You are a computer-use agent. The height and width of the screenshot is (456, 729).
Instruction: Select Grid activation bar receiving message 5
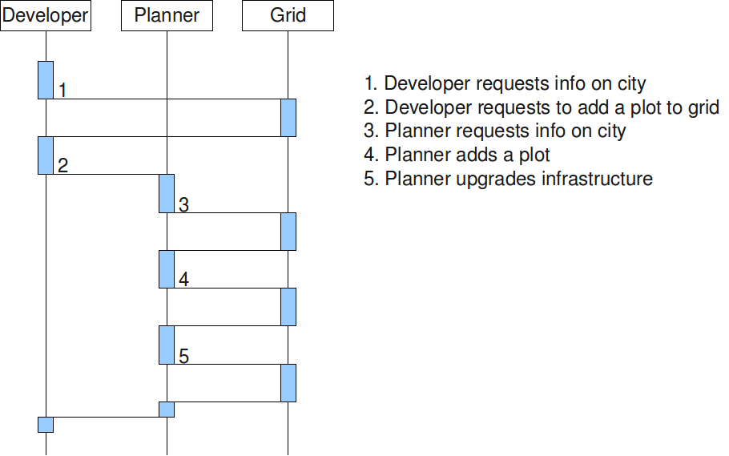(288, 382)
